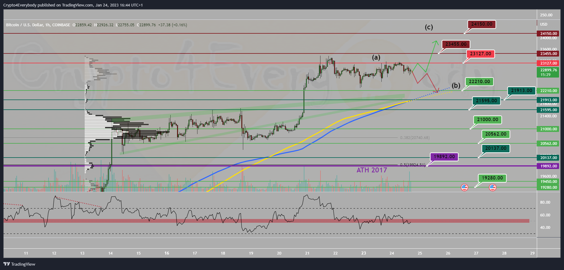Click date 21 on the time axis
The width and height of the screenshot is (564, 270).
[307, 253]
